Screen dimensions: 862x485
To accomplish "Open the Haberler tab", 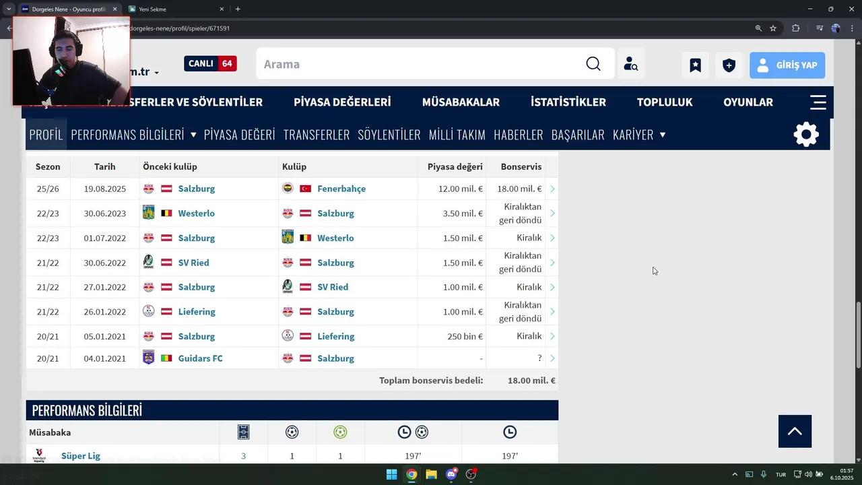I will click(x=519, y=135).
